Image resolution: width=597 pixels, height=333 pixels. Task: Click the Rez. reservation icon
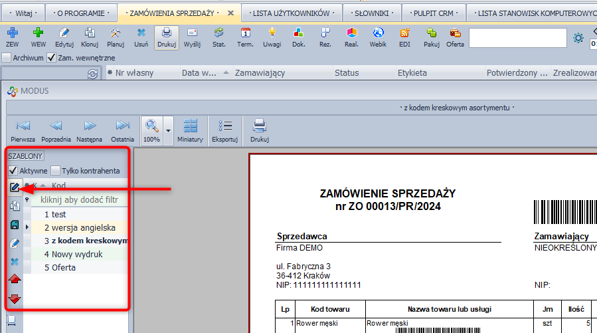tap(325, 33)
